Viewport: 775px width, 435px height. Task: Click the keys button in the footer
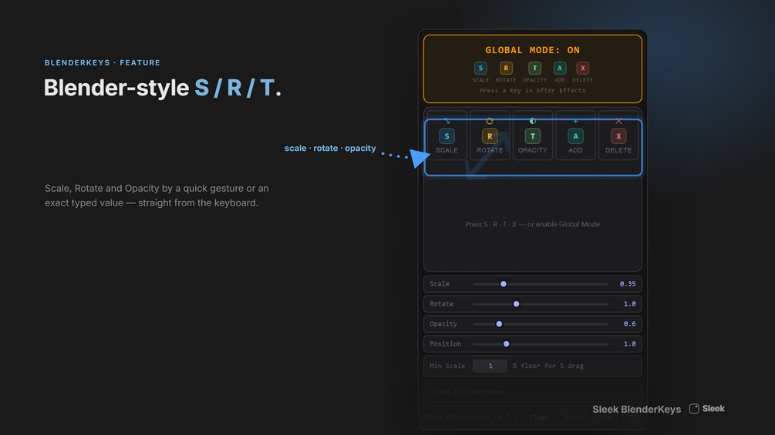(x=573, y=417)
